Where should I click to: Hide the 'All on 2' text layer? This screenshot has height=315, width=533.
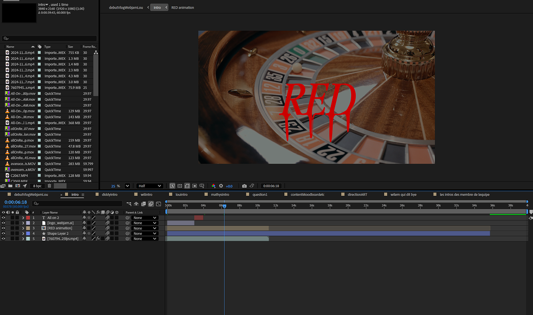pyautogui.click(x=4, y=218)
